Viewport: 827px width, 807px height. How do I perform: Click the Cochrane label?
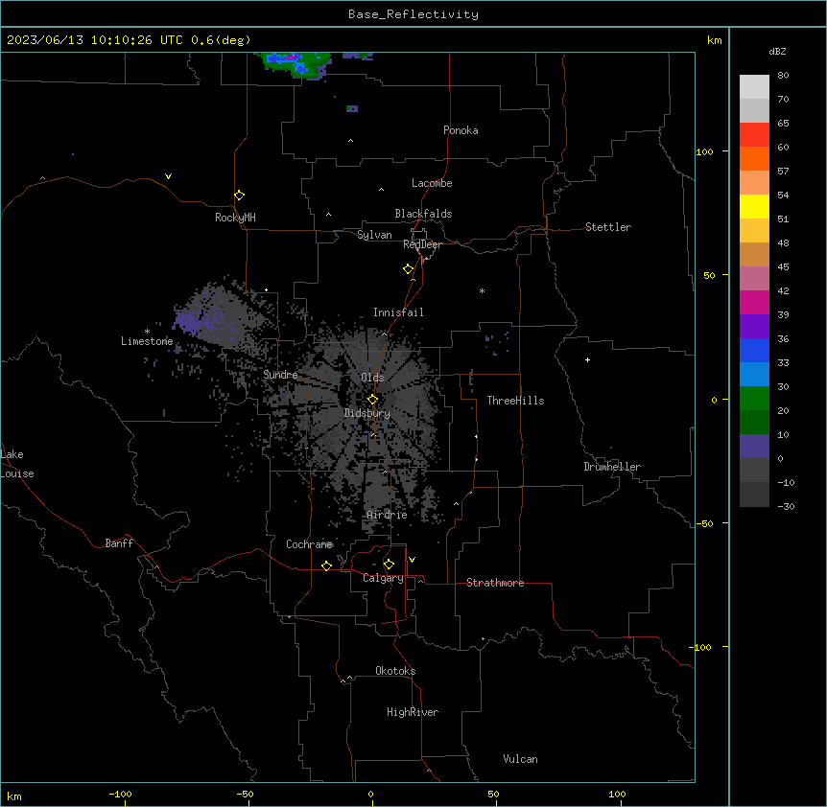pos(309,544)
